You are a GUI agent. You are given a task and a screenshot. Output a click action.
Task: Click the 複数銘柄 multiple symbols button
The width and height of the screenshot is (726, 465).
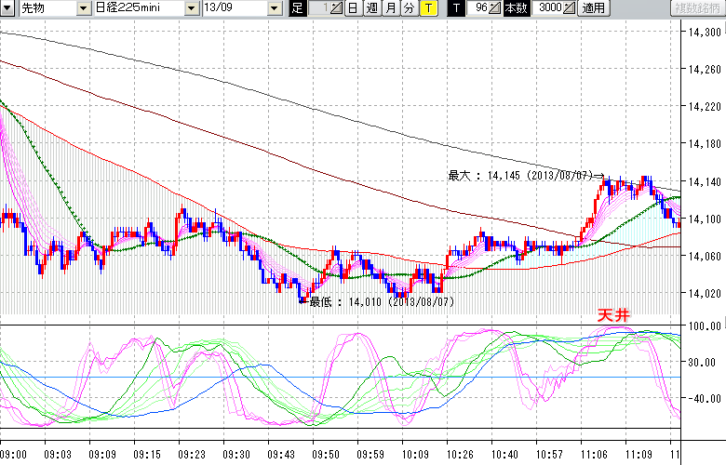click(697, 8)
